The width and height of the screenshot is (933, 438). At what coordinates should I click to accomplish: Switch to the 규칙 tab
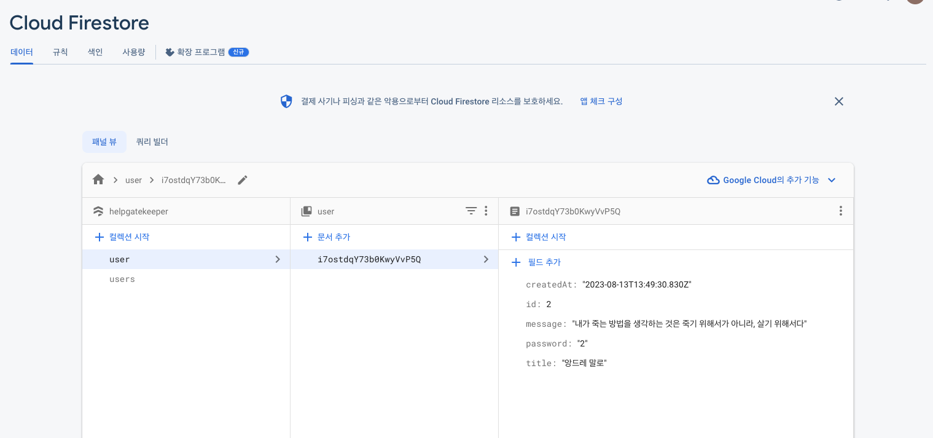tap(60, 52)
